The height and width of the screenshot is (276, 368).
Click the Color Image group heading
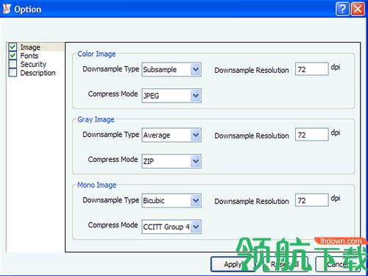(96, 54)
